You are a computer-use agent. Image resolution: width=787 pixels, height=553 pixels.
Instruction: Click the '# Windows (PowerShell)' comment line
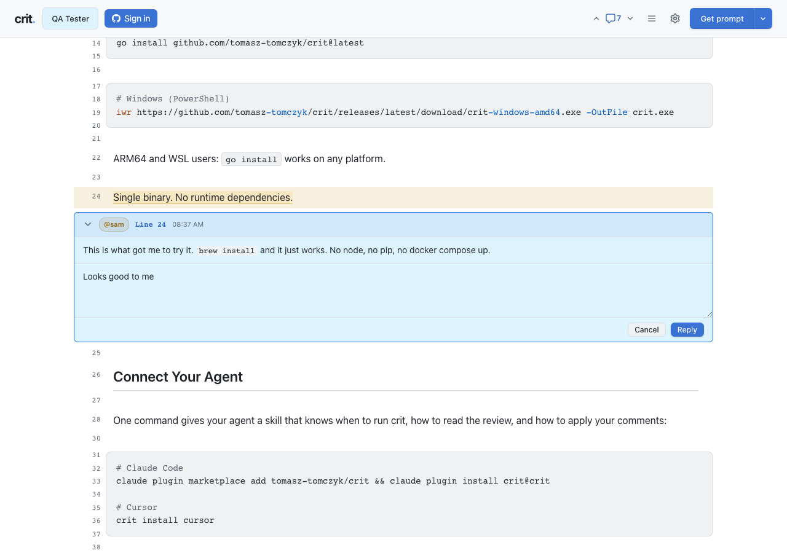pyautogui.click(x=173, y=99)
